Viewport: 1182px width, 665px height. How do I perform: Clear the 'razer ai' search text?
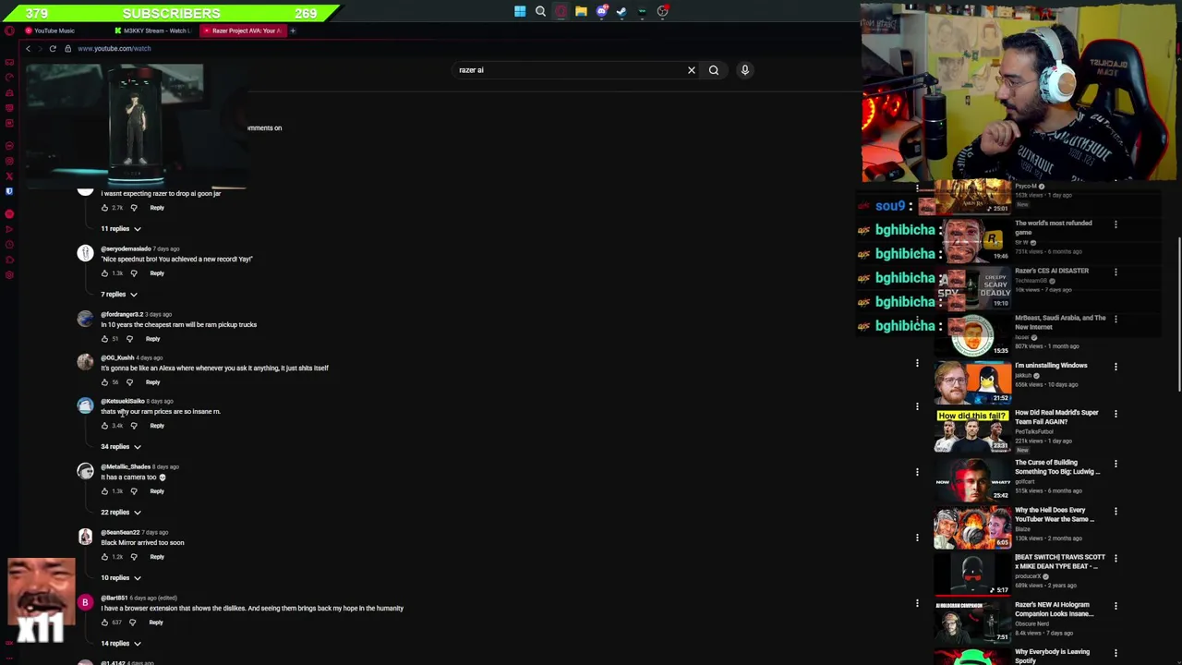click(x=692, y=70)
